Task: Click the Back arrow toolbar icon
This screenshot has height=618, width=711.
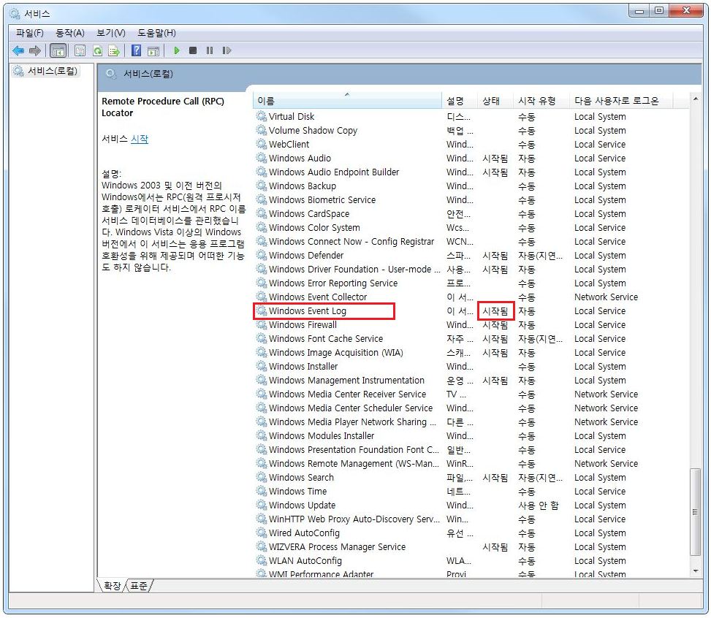Action: 18,50
